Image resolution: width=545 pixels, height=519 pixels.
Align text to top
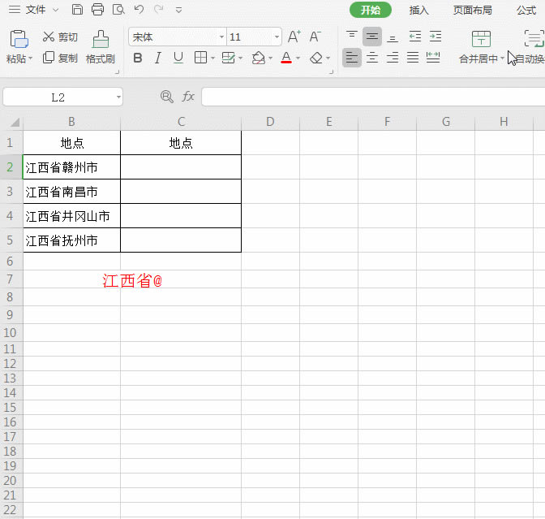pyautogui.click(x=352, y=36)
